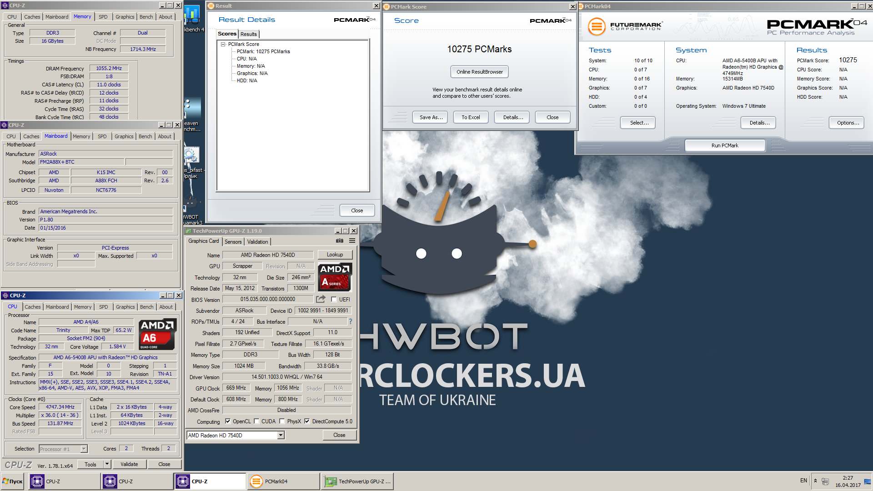Click the AMD A-Series logo in GPU-Z
The height and width of the screenshot is (491, 873).
335,277
